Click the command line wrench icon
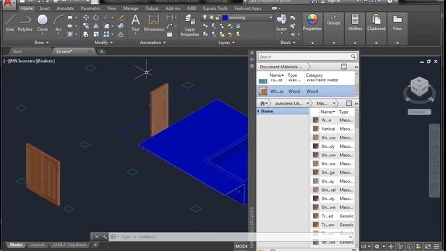Image resolution: width=446 pixels, height=251 pixels. (x=105, y=237)
